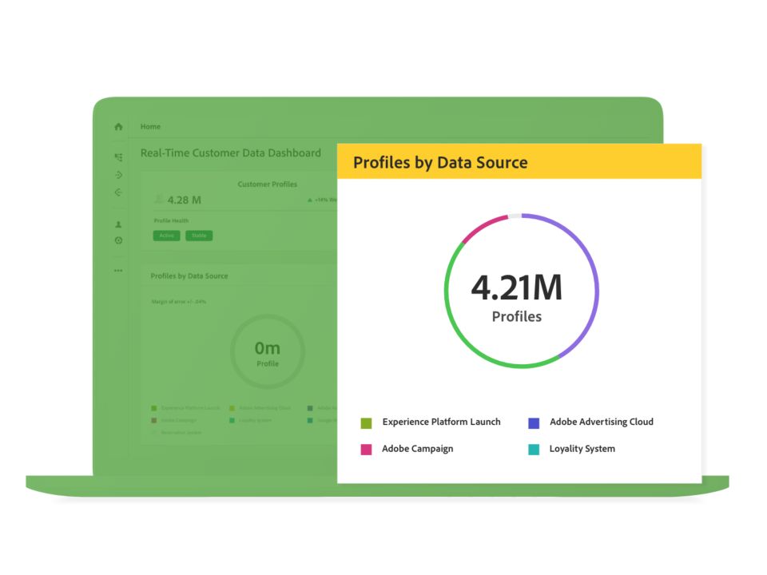The width and height of the screenshot is (767, 575).
Task: Select the right-arrow circle icon in sidebar
Action: coord(118,175)
